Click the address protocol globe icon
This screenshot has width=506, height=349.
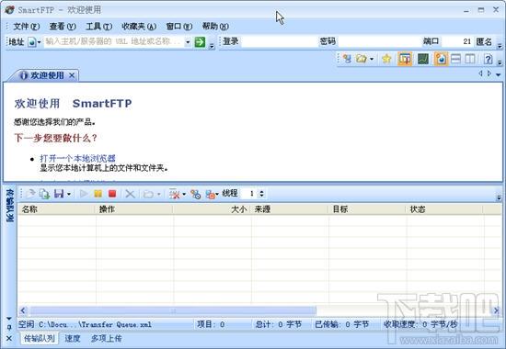(31, 42)
